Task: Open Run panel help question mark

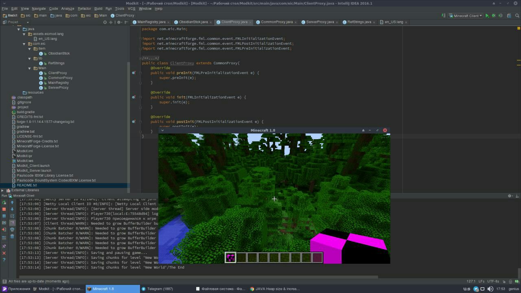Action: 4,260
